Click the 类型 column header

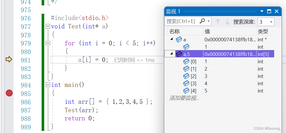pos(263,31)
